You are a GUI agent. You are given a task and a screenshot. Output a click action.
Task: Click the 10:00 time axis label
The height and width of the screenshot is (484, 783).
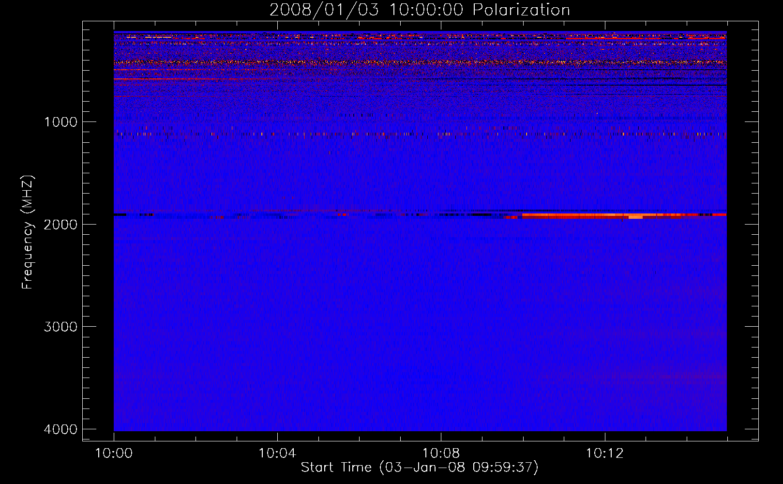click(114, 454)
